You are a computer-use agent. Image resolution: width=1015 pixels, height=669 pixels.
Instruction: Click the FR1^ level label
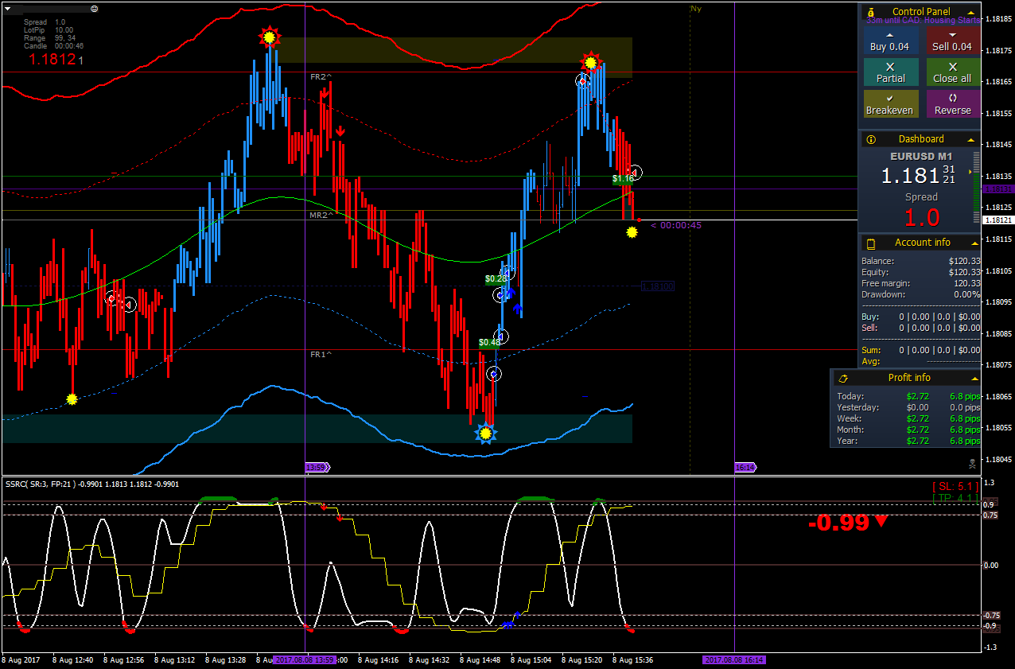pyautogui.click(x=321, y=355)
